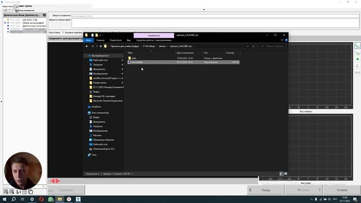Image resolution: width=361 pixels, height=203 pixels.
Task: Expand the Explorer ribbon chevron
Action: pos(282,40)
